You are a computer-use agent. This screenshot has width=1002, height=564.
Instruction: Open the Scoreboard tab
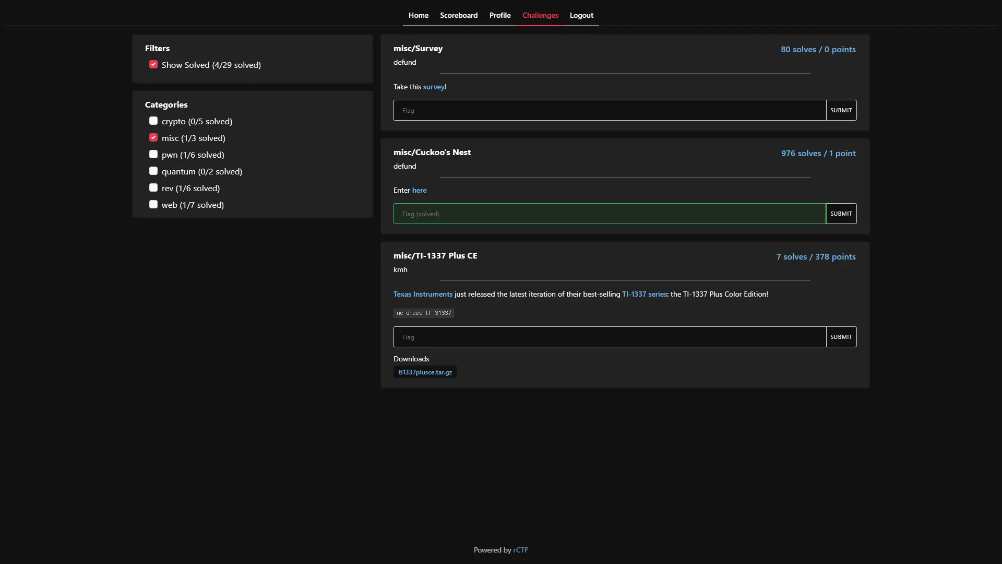click(458, 15)
